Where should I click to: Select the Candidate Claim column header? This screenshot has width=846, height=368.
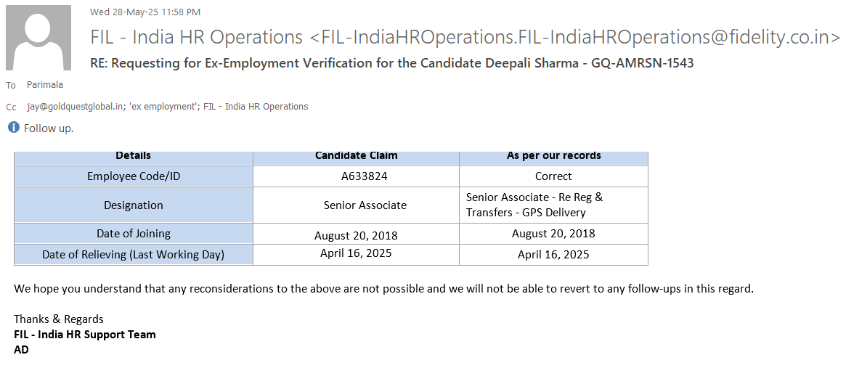[356, 156]
